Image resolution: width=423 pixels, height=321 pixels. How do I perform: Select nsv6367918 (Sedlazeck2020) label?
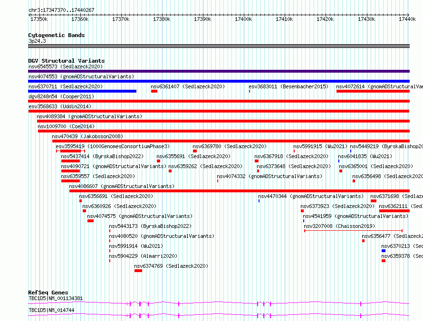pyautogui.click(x=291, y=156)
